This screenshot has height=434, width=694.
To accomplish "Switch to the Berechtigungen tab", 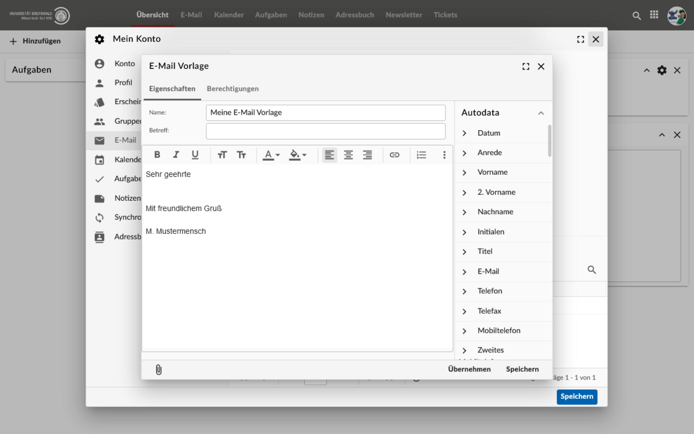I will [x=232, y=89].
